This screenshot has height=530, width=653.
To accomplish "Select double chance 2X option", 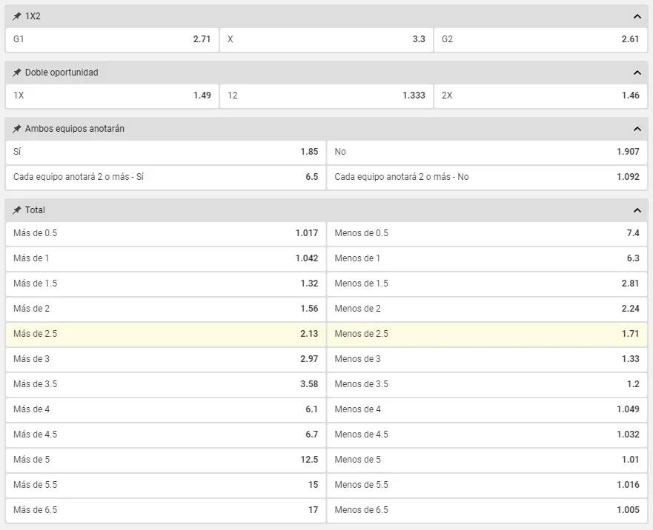I will [x=540, y=95].
